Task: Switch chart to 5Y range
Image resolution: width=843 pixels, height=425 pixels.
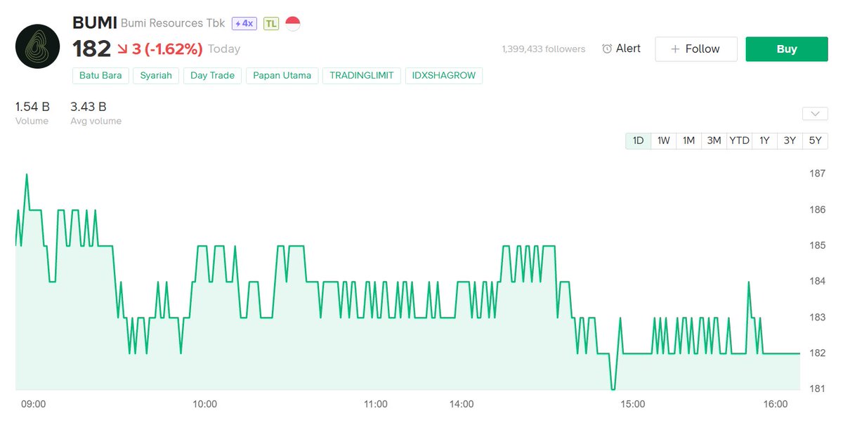Action: coord(815,140)
